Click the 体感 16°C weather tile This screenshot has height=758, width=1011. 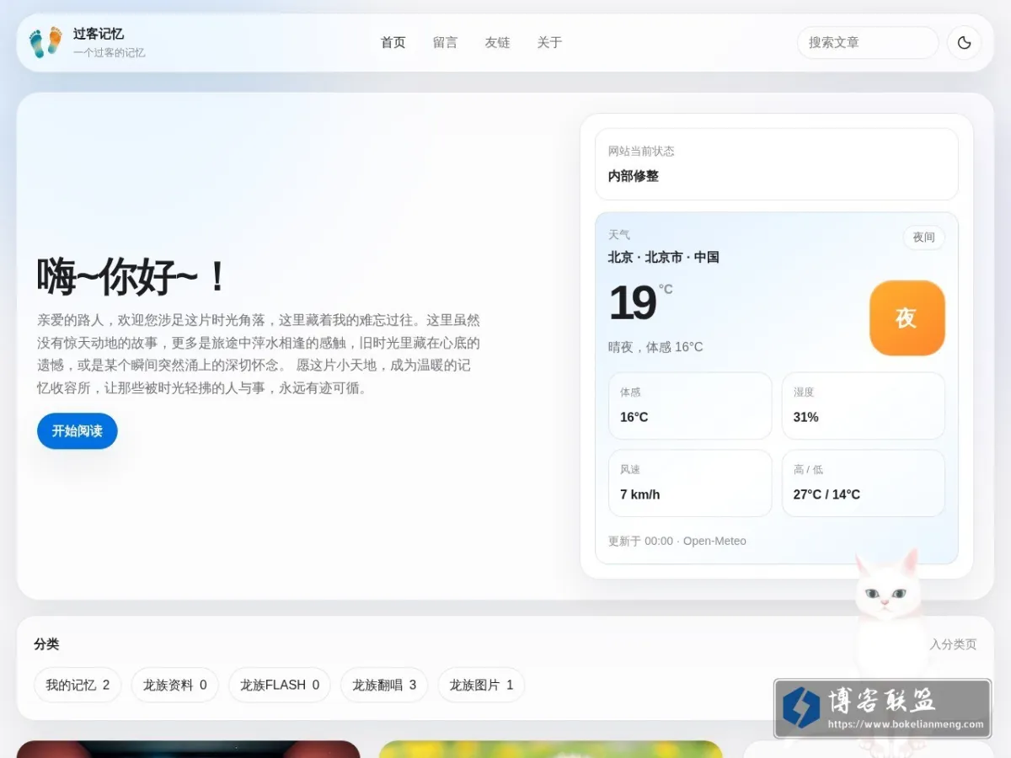(690, 406)
